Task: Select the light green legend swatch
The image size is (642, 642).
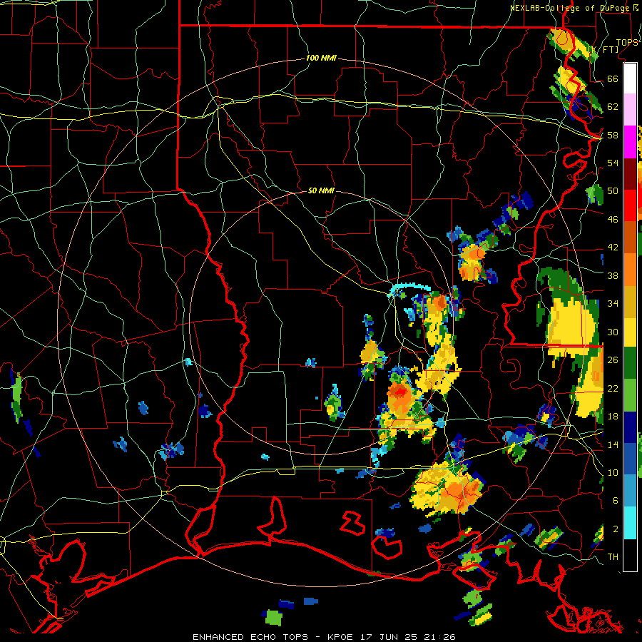Action: tap(630, 395)
